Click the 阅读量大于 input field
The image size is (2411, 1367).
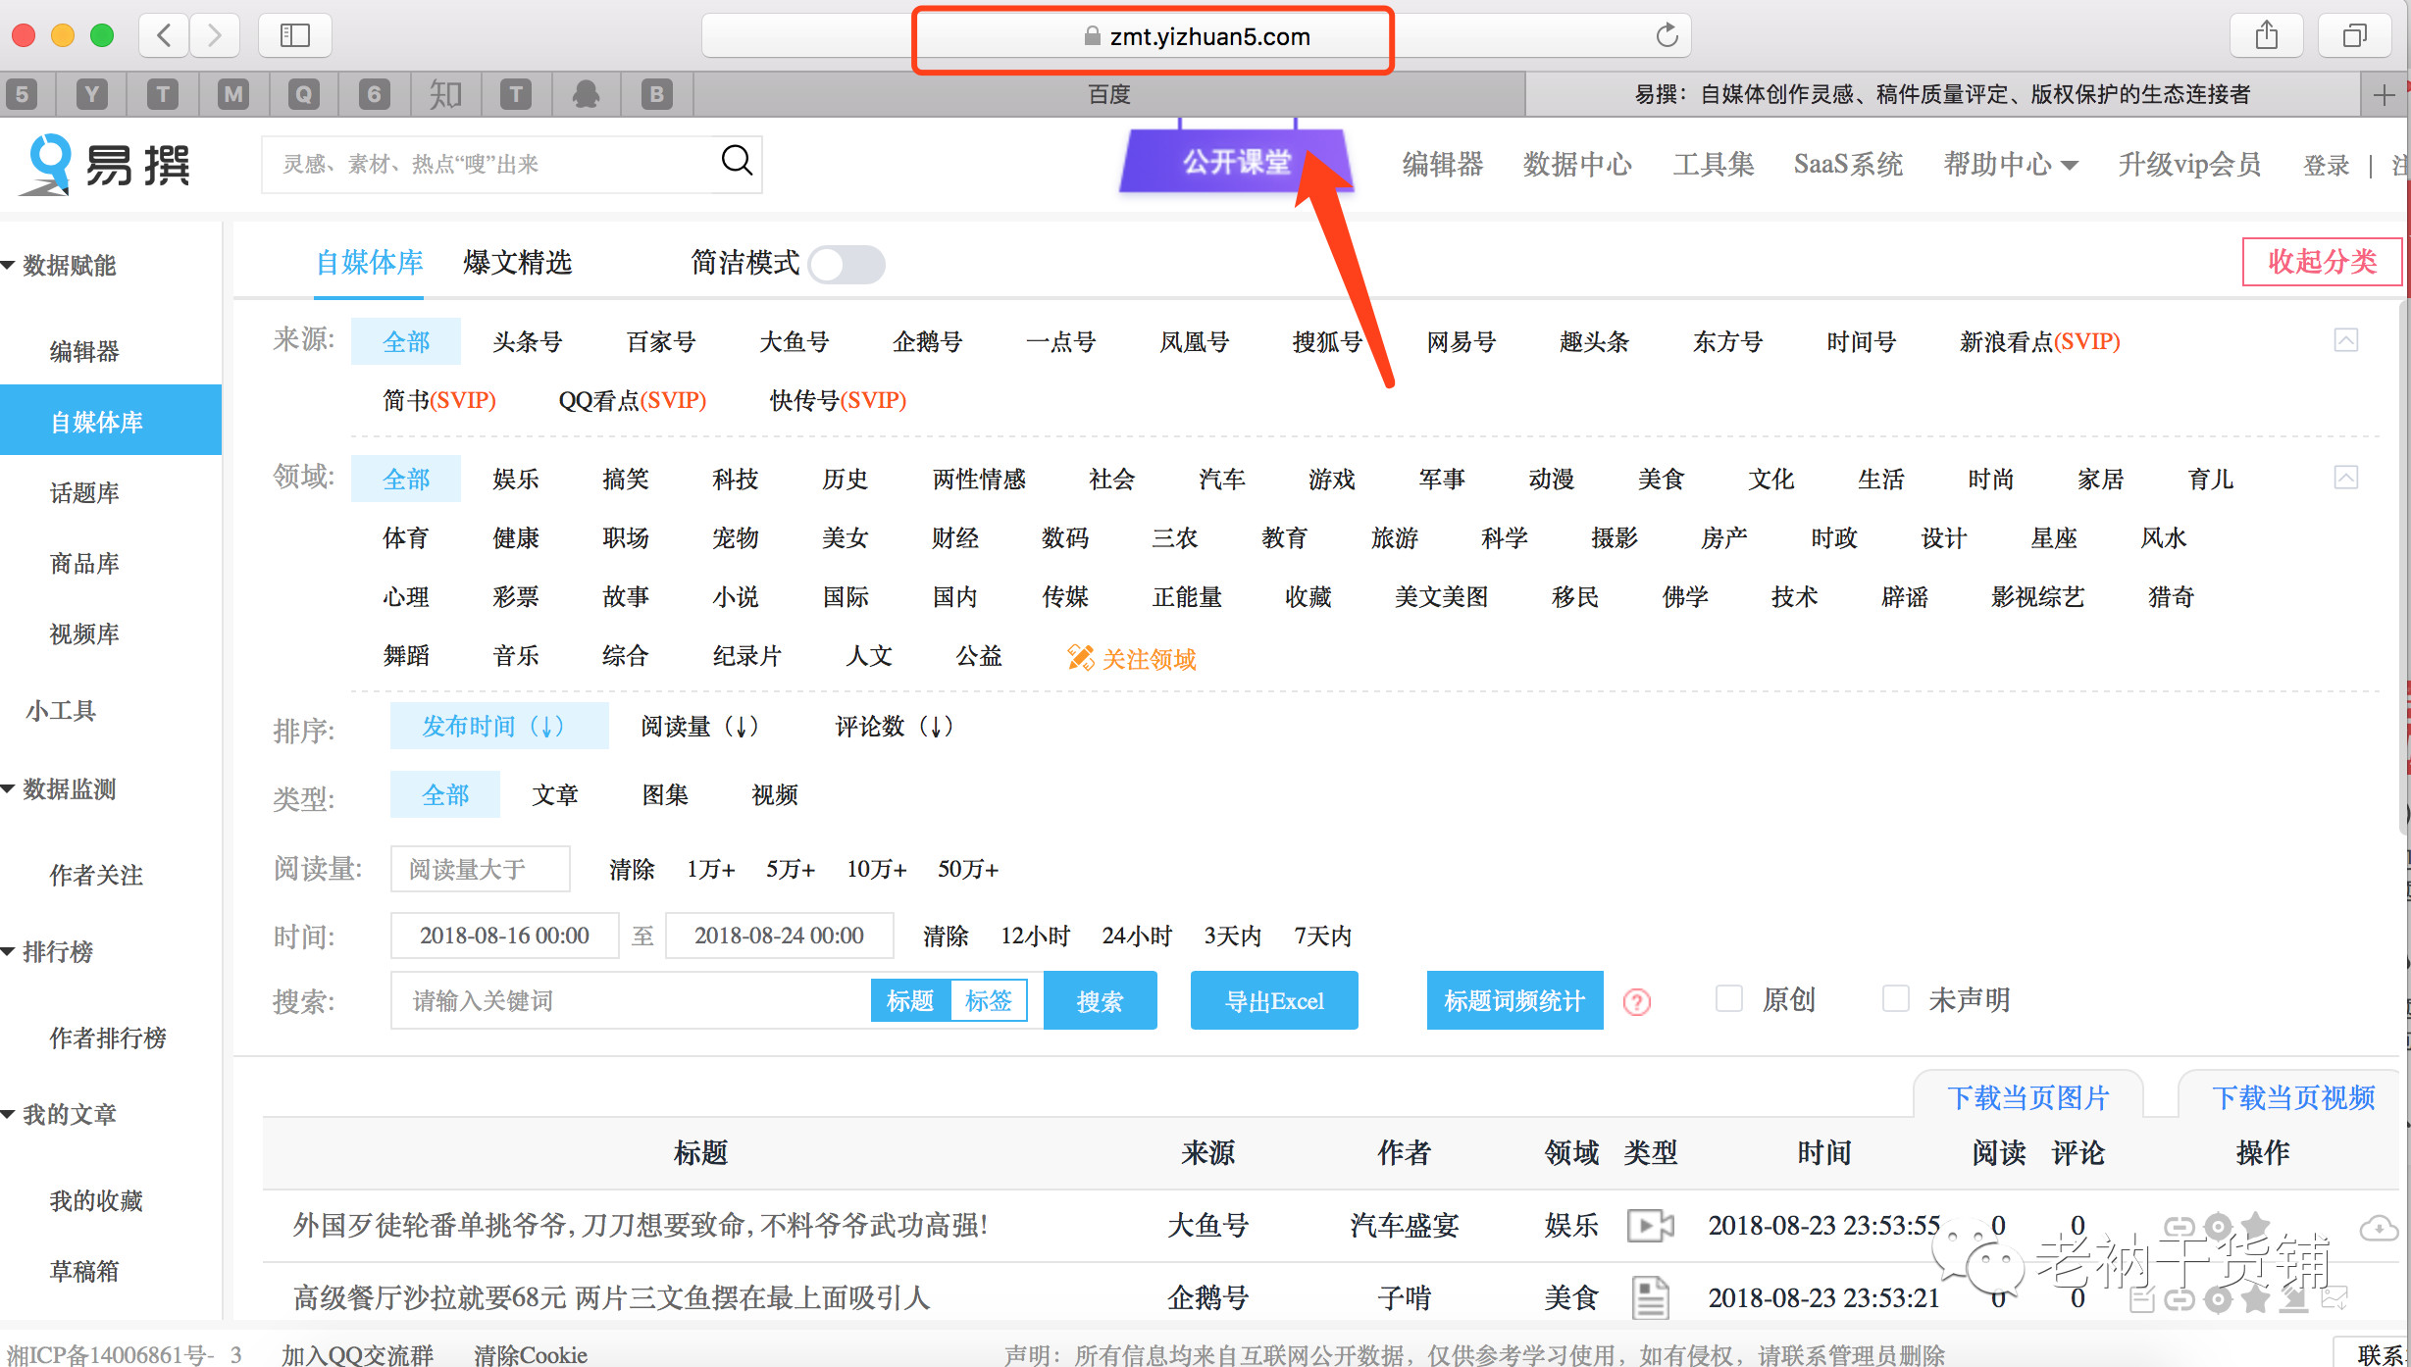[x=481, y=869]
